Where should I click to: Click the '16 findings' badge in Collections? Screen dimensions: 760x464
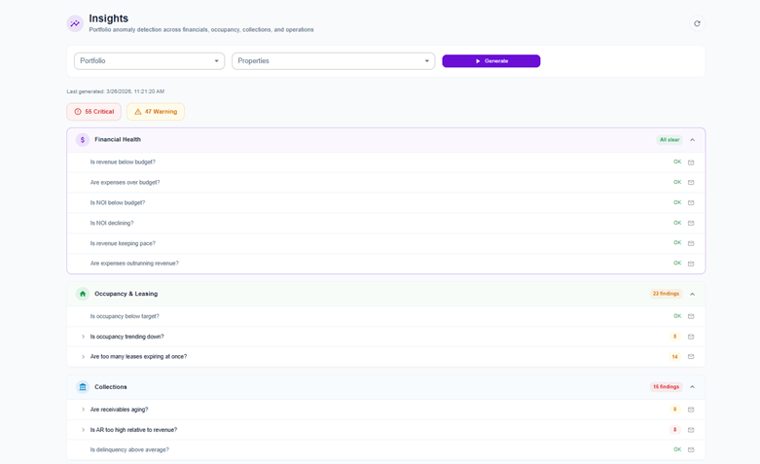click(666, 387)
